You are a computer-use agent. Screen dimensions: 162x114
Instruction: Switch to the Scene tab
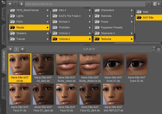pyautogui.click(x=4, y=14)
